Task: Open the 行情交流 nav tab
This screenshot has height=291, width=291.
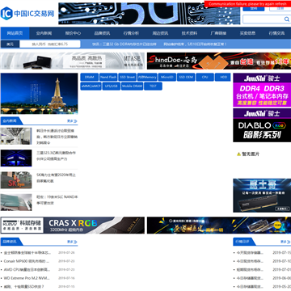Action: click(276, 33)
